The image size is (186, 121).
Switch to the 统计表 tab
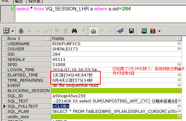point(35,2)
